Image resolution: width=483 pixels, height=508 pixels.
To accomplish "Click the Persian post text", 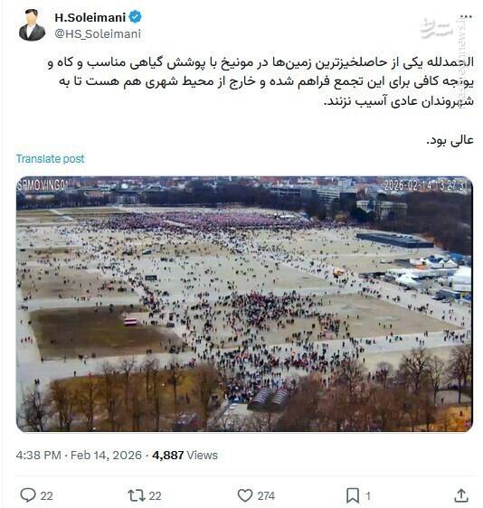I will (261, 100).
